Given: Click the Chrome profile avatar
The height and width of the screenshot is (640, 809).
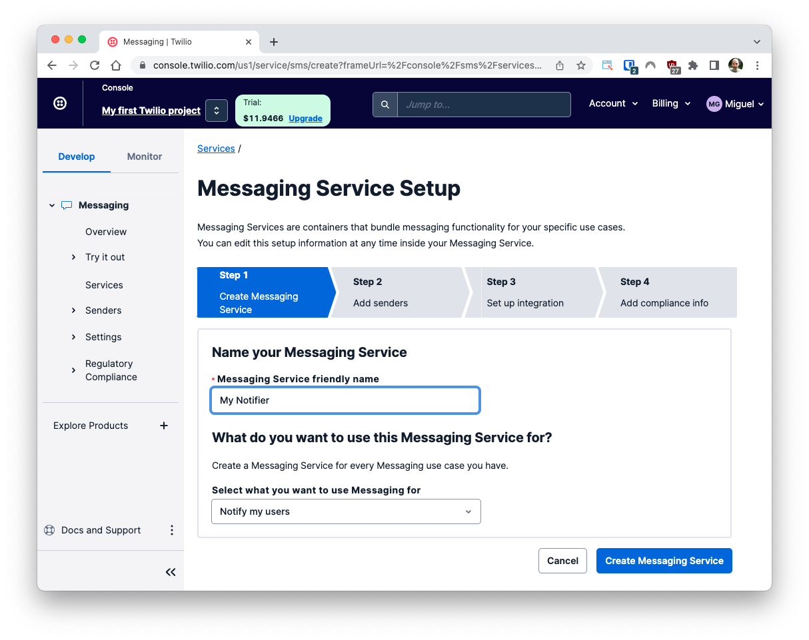Looking at the screenshot, I should tap(735, 65).
